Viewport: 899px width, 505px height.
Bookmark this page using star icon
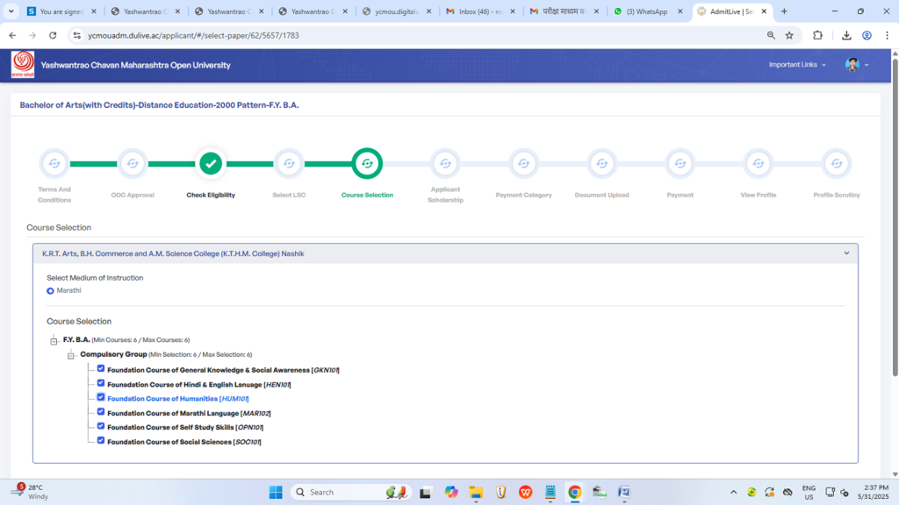[789, 35]
